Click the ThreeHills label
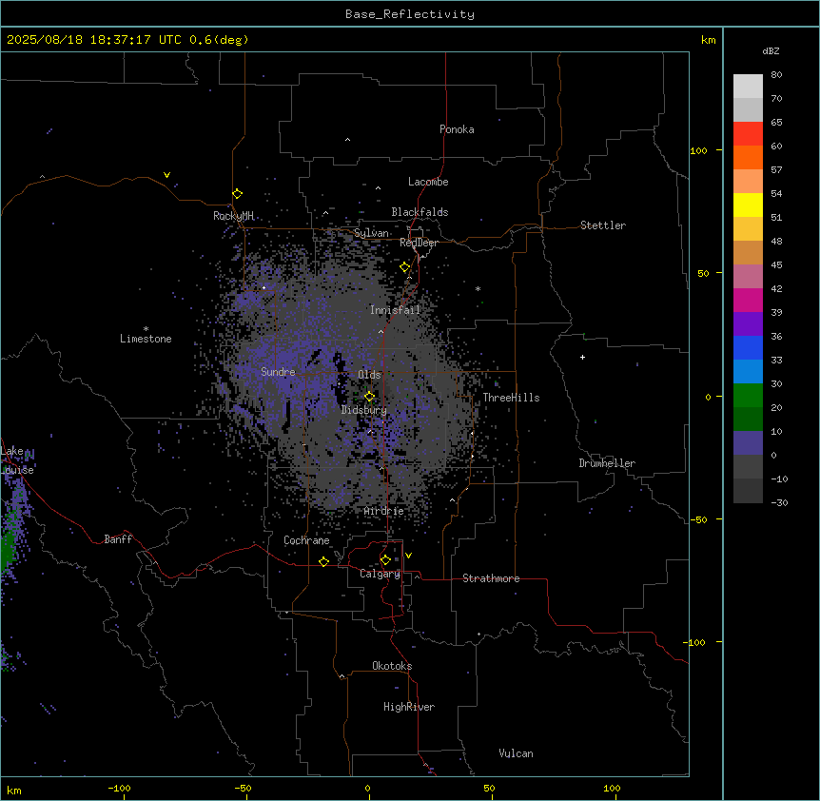This screenshot has width=820, height=801. (x=511, y=398)
